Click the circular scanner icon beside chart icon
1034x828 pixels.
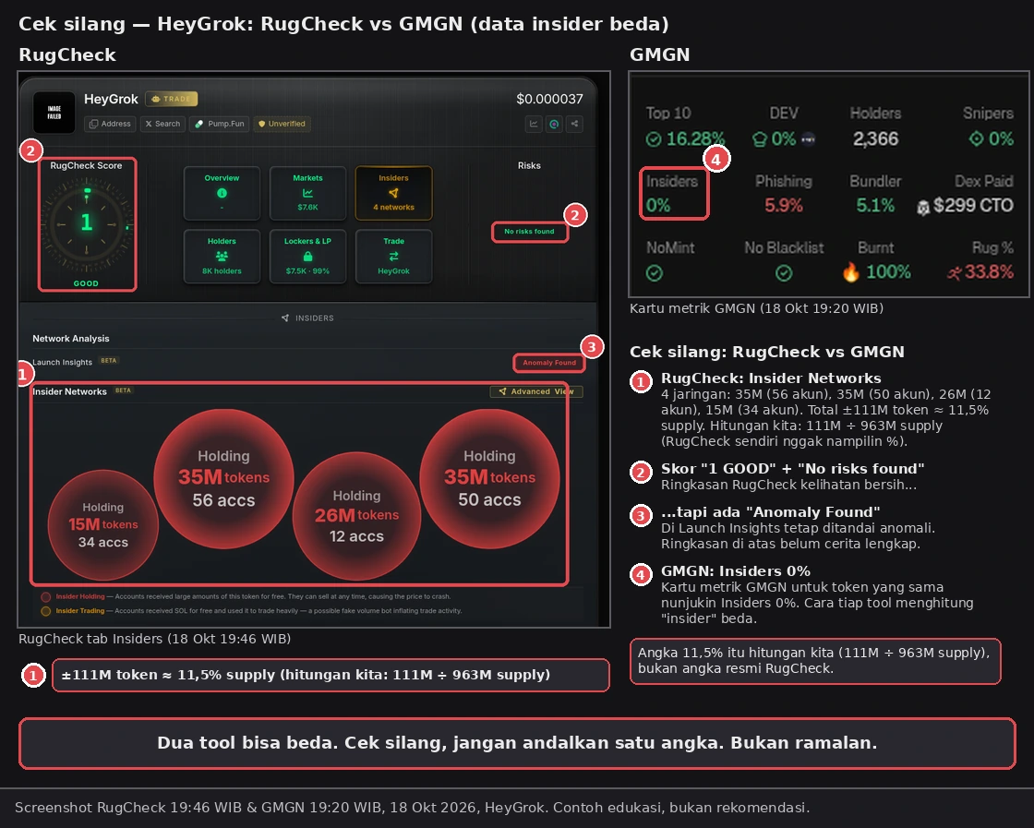pos(554,124)
